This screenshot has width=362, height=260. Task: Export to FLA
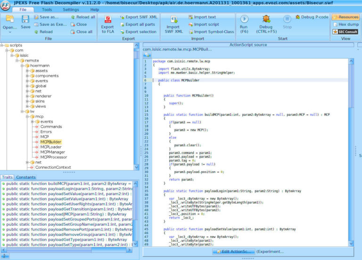(107, 24)
